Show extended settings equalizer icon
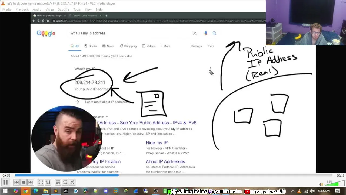The image size is (346, 195). click(x=48, y=182)
